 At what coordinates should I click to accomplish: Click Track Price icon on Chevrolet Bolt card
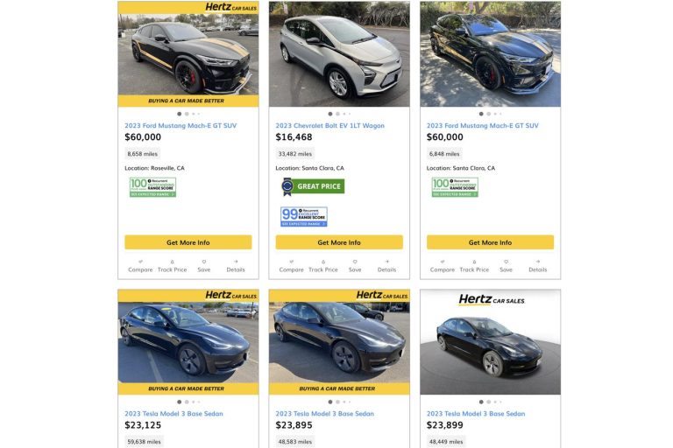(x=323, y=261)
